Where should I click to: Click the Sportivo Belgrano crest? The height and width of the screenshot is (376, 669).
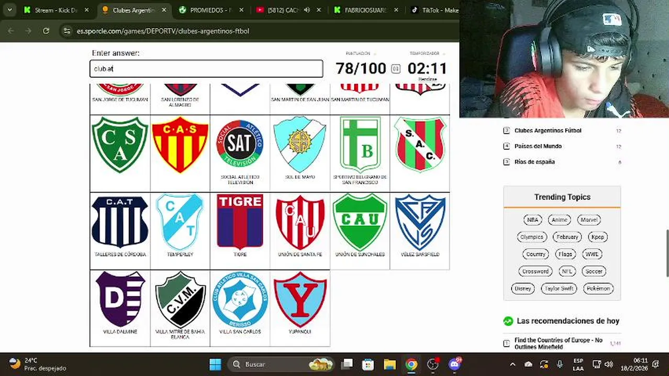coord(360,145)
